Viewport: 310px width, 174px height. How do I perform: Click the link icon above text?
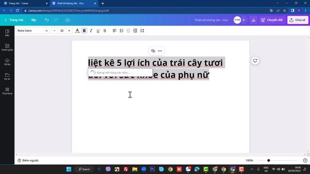tap(153, 51)
